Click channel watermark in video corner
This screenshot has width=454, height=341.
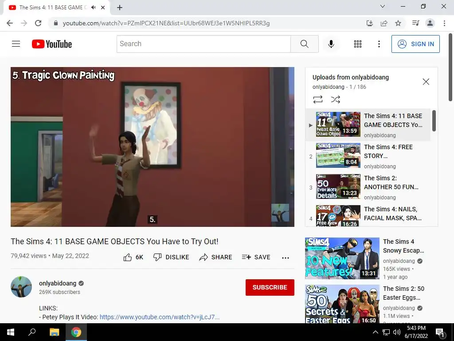pyautogui.click(x=280, y=213)
